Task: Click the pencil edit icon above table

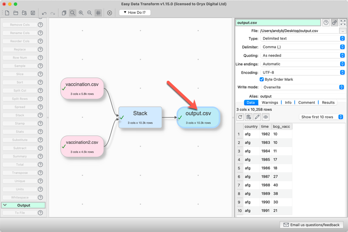Action: click(257, 117)
